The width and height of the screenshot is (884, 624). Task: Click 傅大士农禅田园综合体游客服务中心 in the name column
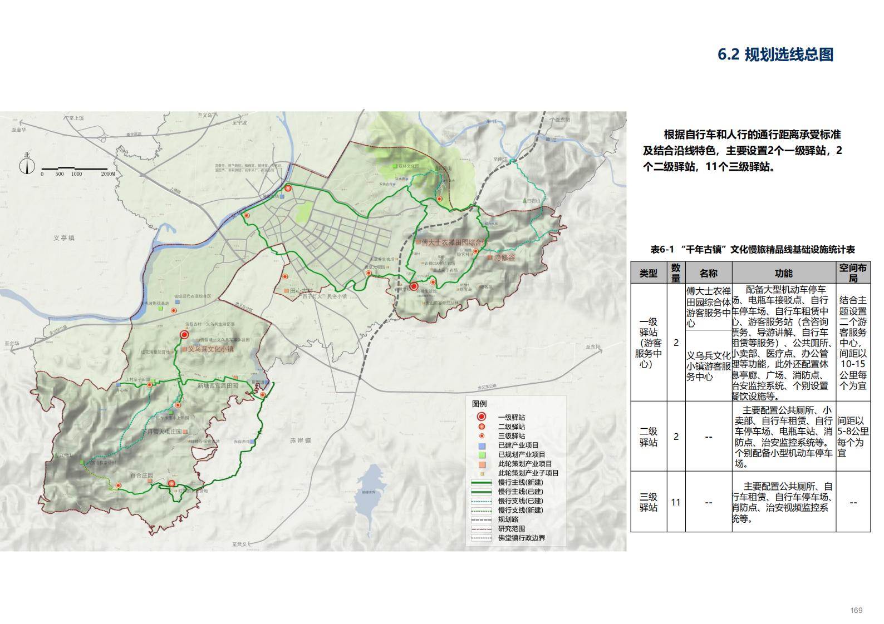(x=708, y=308)
